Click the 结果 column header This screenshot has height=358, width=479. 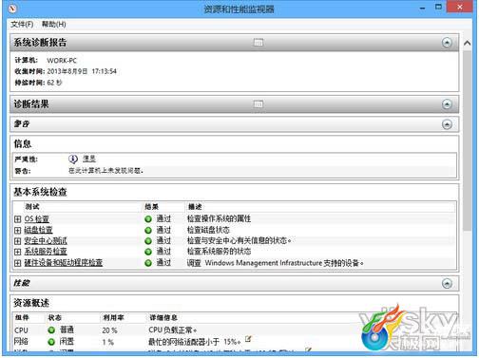click(x=151, y=207)
